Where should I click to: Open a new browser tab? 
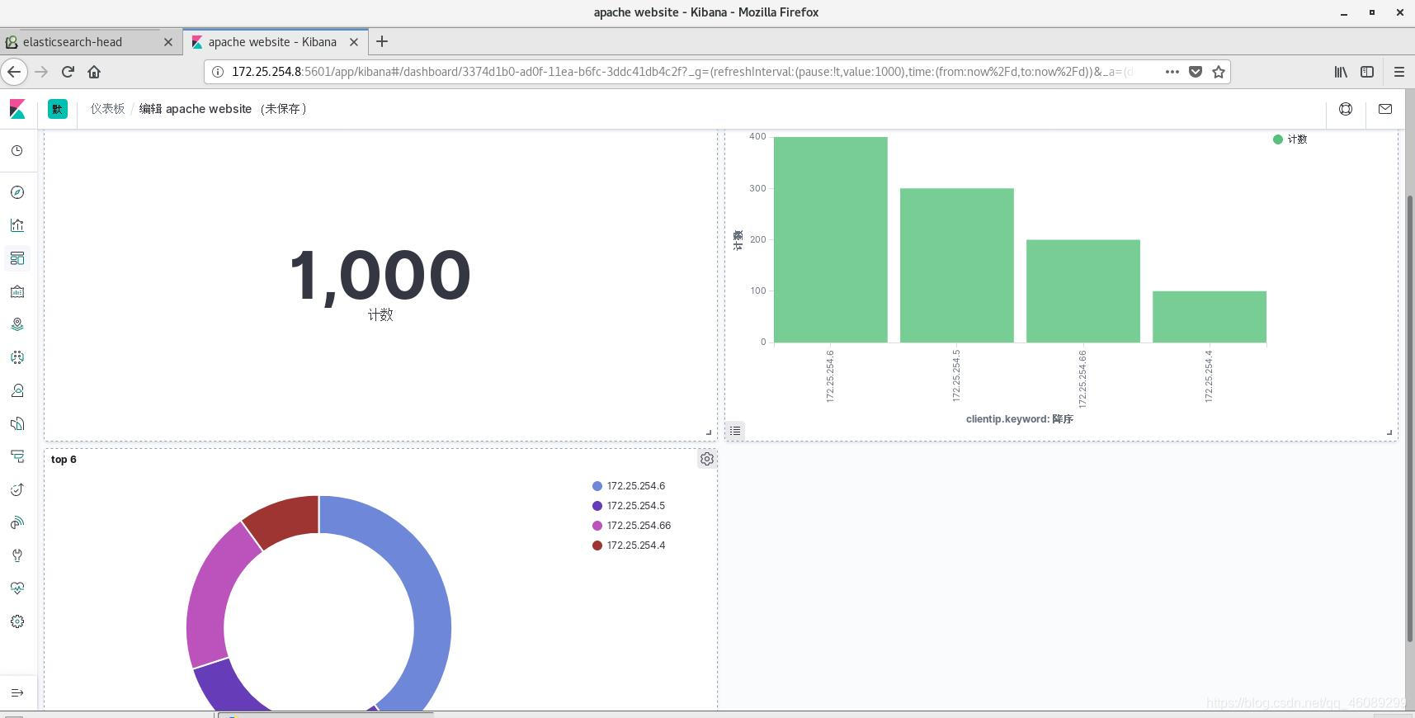coord(382,41)
